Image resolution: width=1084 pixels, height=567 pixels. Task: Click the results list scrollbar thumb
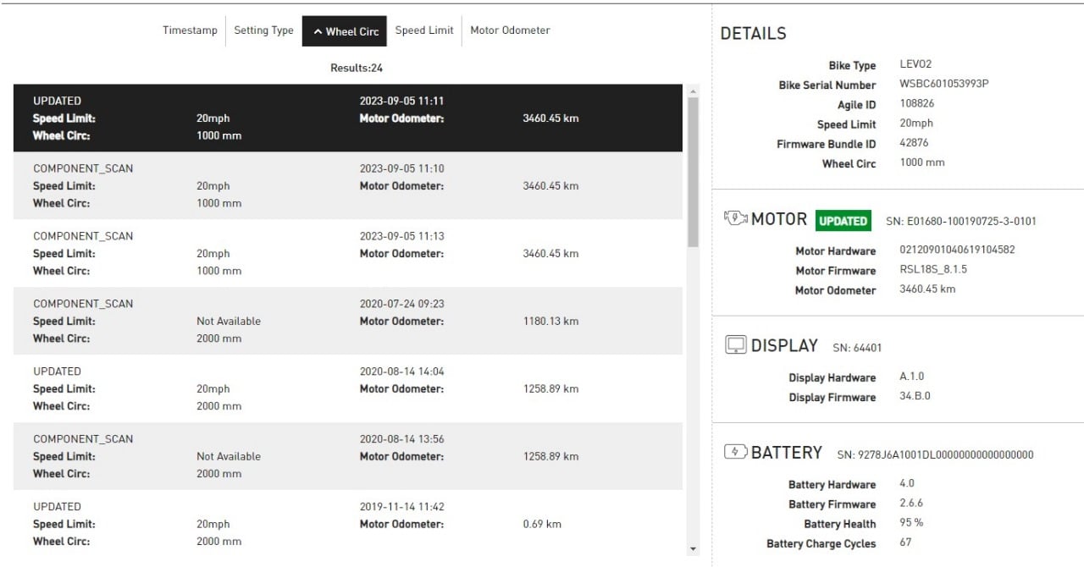(x=693, y=172)
